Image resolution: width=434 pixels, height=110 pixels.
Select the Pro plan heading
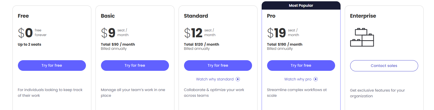click(x=271, y=16)
